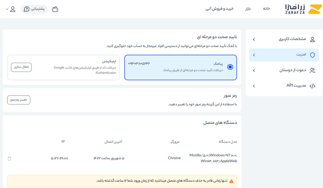The width and height of the screenshot is (323, 188).
Task: Open بازار in the top navigation
Action: point(248,9)
